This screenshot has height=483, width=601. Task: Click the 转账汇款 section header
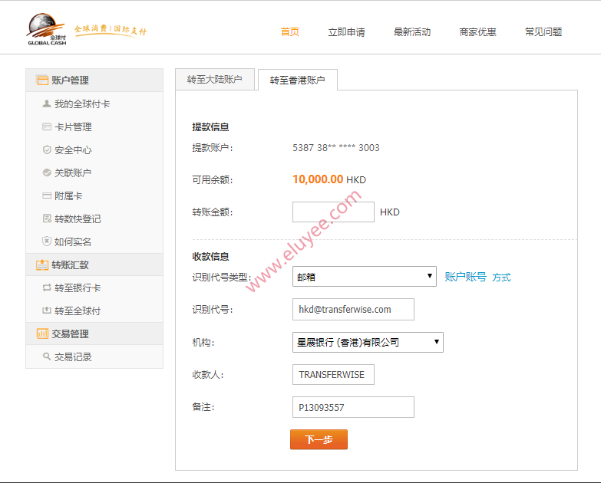[94, 264]
